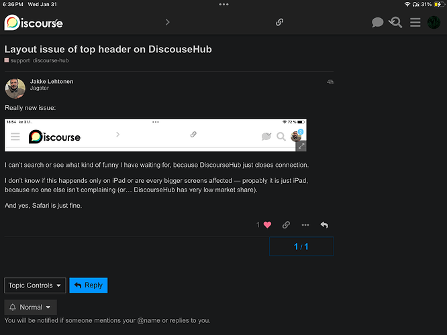Open search with the magnifier icon
The width and height of the screenshot is (447, 335).
click(x=396, y=22)
